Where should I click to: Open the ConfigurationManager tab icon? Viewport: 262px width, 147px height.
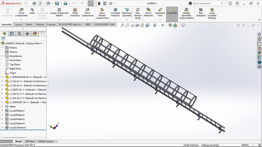(20, 34)
